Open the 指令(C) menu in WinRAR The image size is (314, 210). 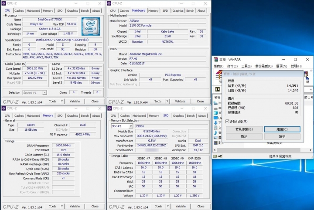click(x=232, y=66)
